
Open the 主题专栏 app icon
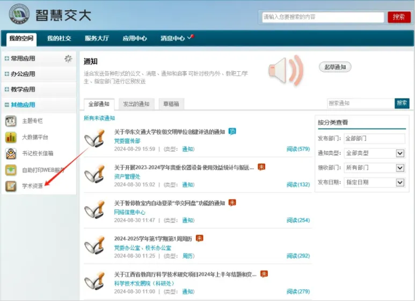[11, 121]
